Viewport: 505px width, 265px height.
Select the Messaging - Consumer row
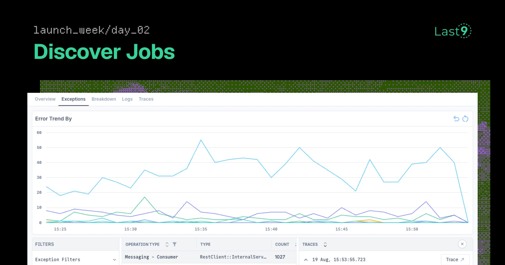(x=151, y=257)
